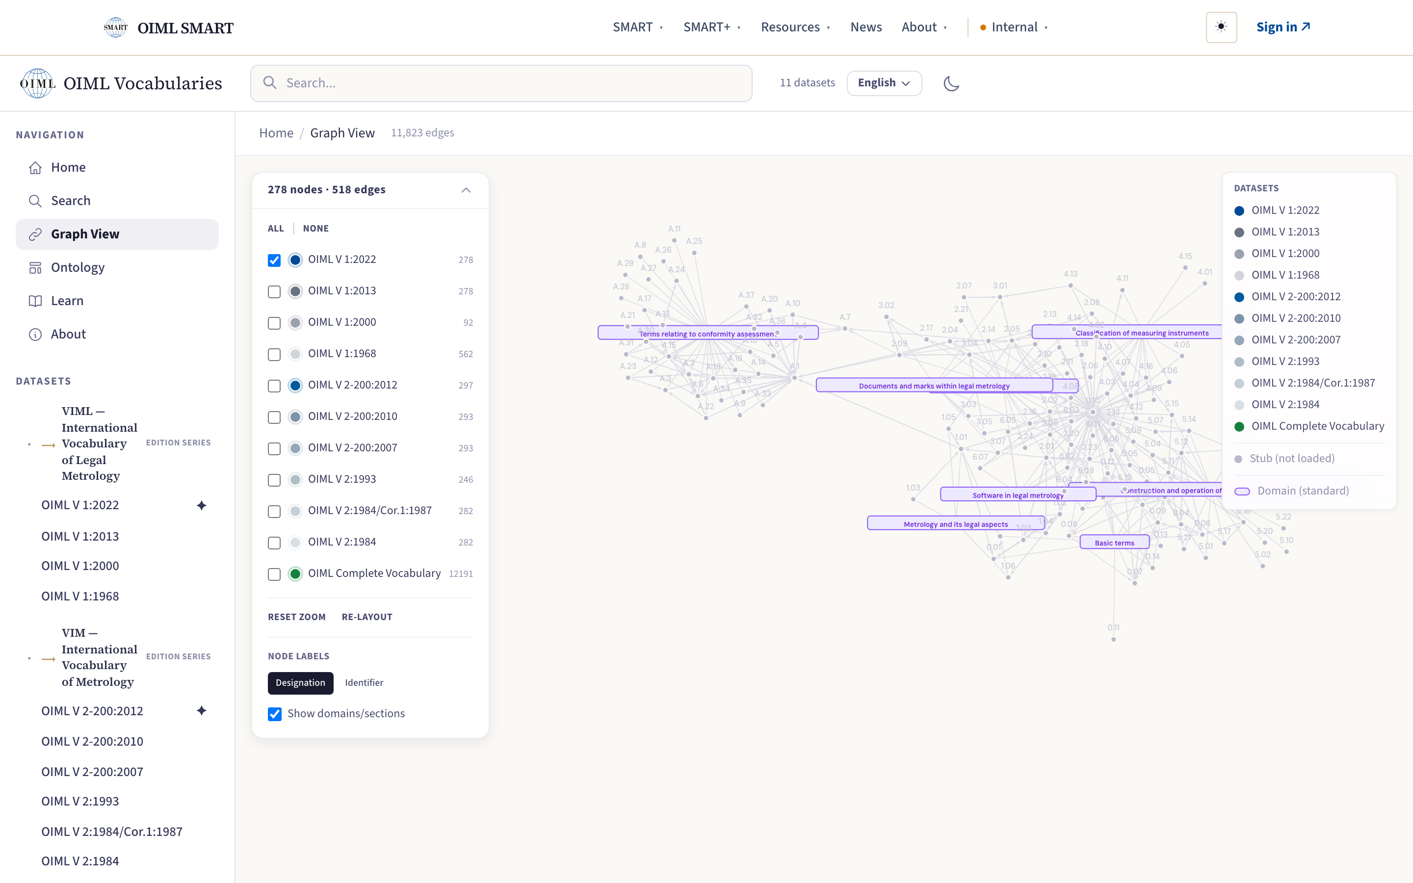The height and width of the screenshot is (883, 1413).
Task: Enable the OIML V 2:1993 checkbox
Action: click(274, 480)
